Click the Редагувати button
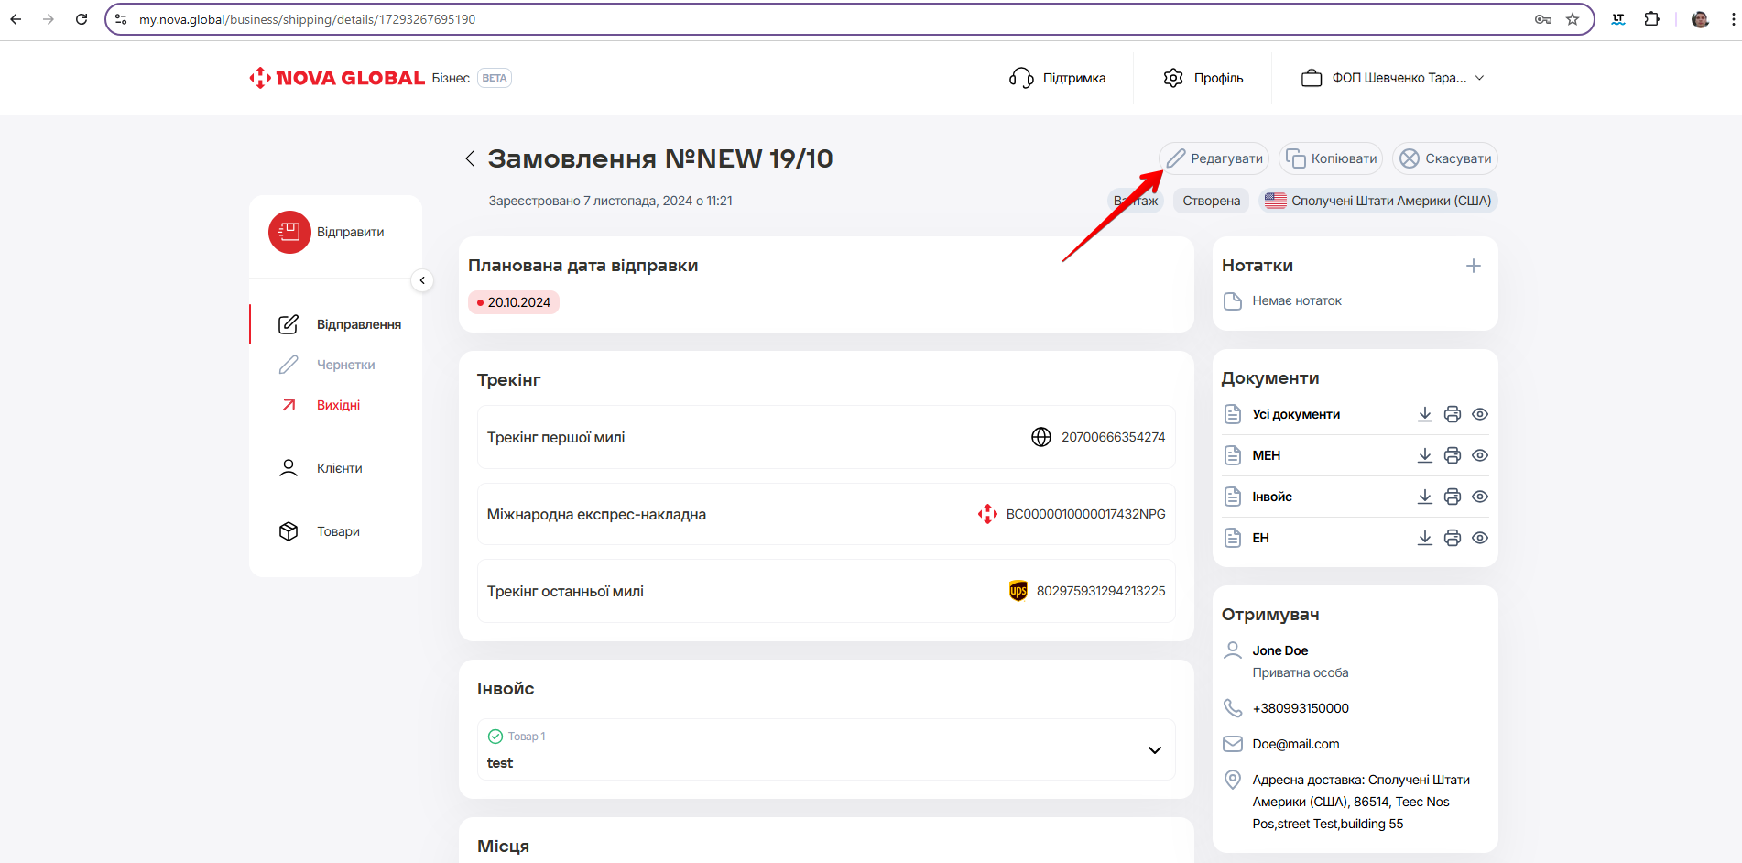The height and width of the screenshot is (863, 1742). tap(1214, 158)
